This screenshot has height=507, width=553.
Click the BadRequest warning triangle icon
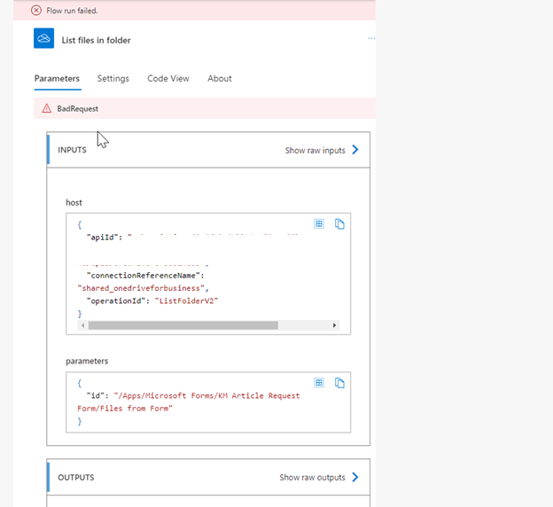click(x=47, y=108)
